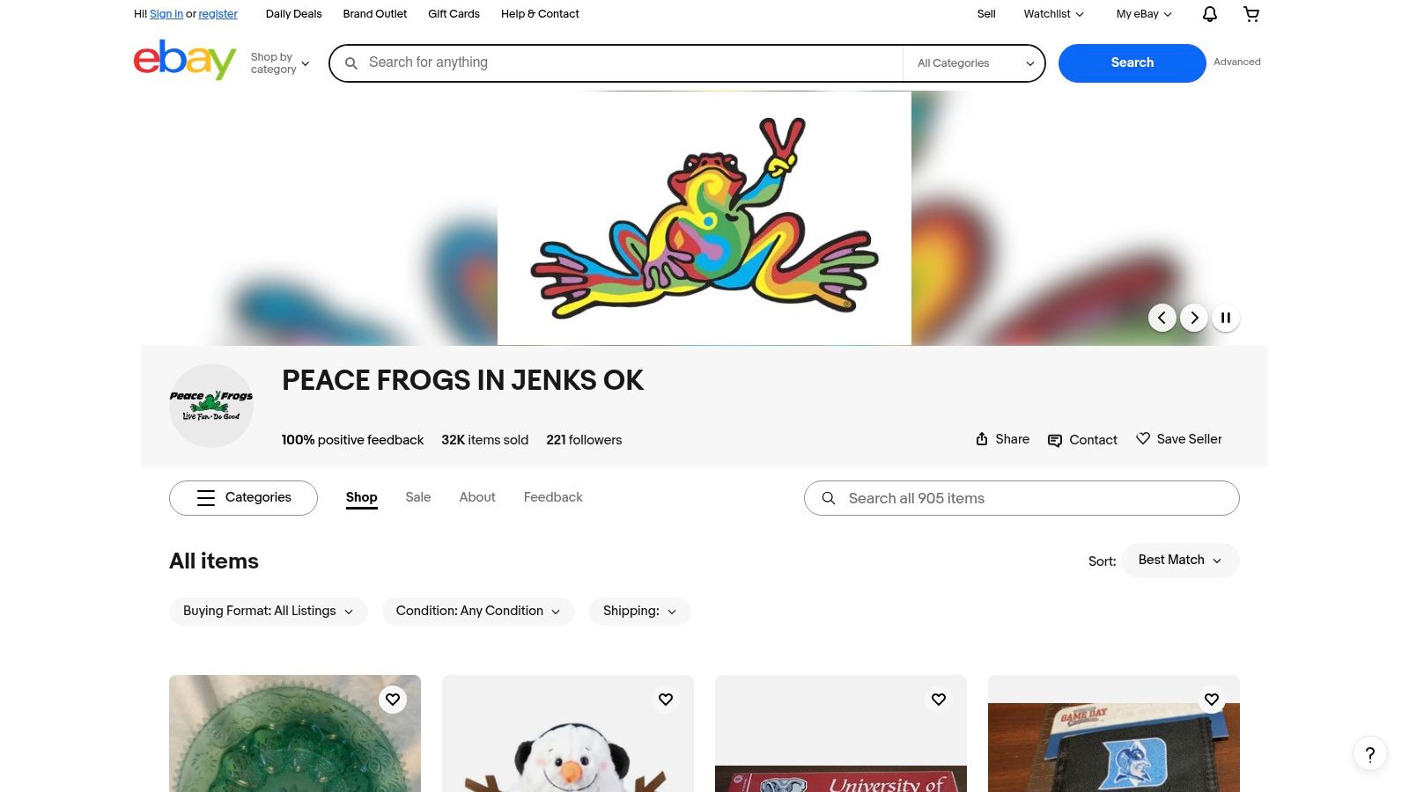Open the Sale tab
Screen dimensions: 1409x792
point(417,497)
